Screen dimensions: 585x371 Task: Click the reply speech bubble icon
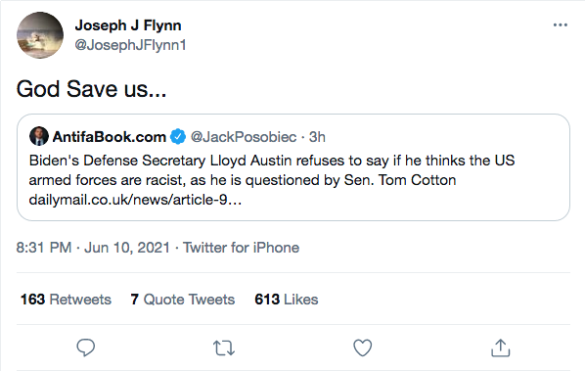tap(86, 348)
